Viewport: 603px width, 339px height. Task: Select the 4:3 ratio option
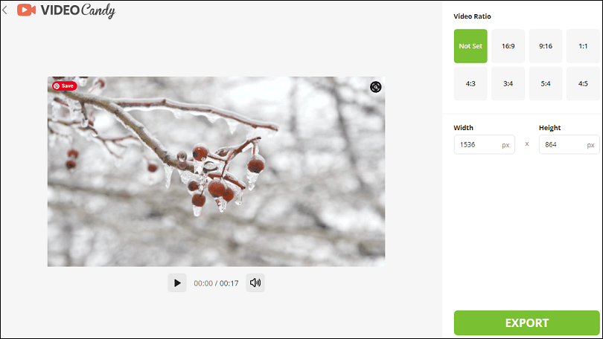tap(470, 84)
